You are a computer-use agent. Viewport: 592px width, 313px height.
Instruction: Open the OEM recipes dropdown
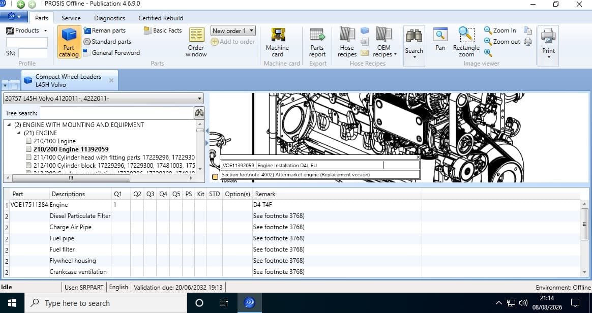click(x=384, y=42)
